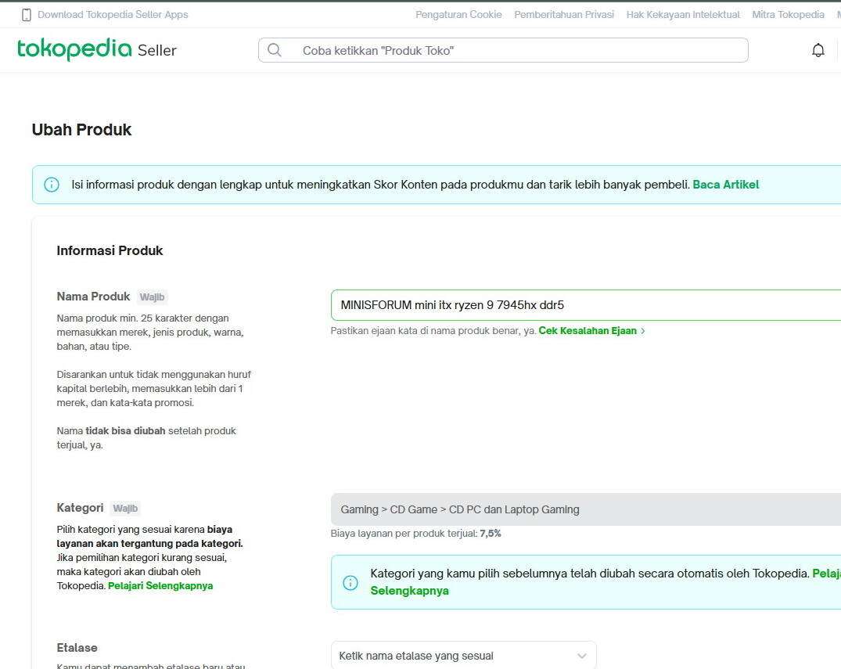Viewport: 841px width, 669px height.
Task: Open the Kategori selection field
Action: point(586,509)
